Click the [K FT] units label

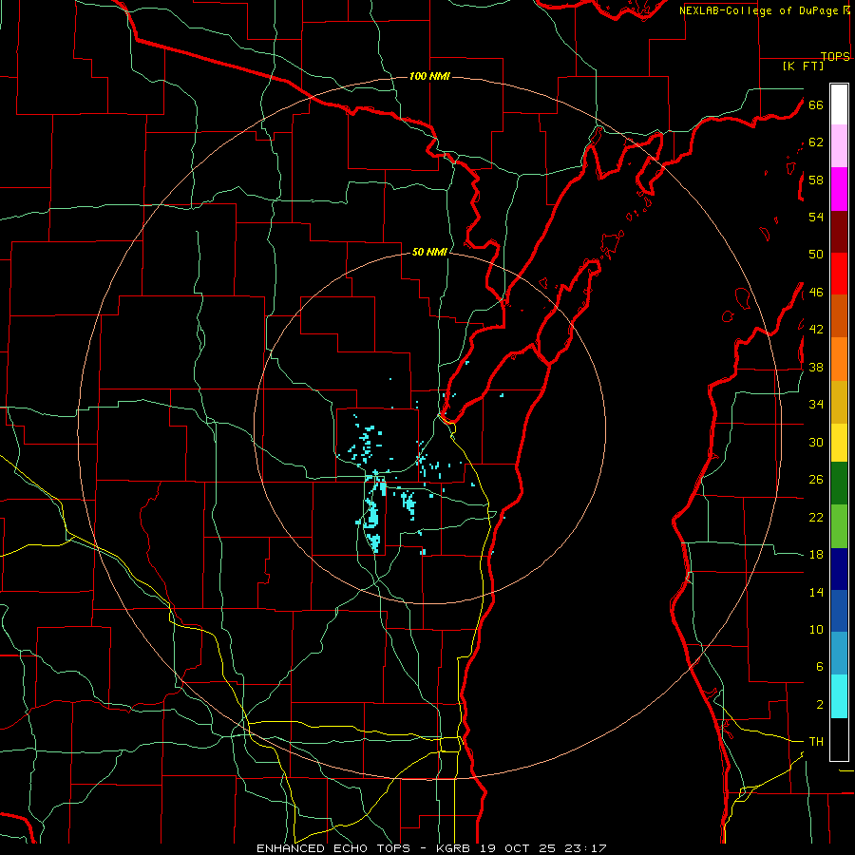pyautogui.click(x=803, y=66)
